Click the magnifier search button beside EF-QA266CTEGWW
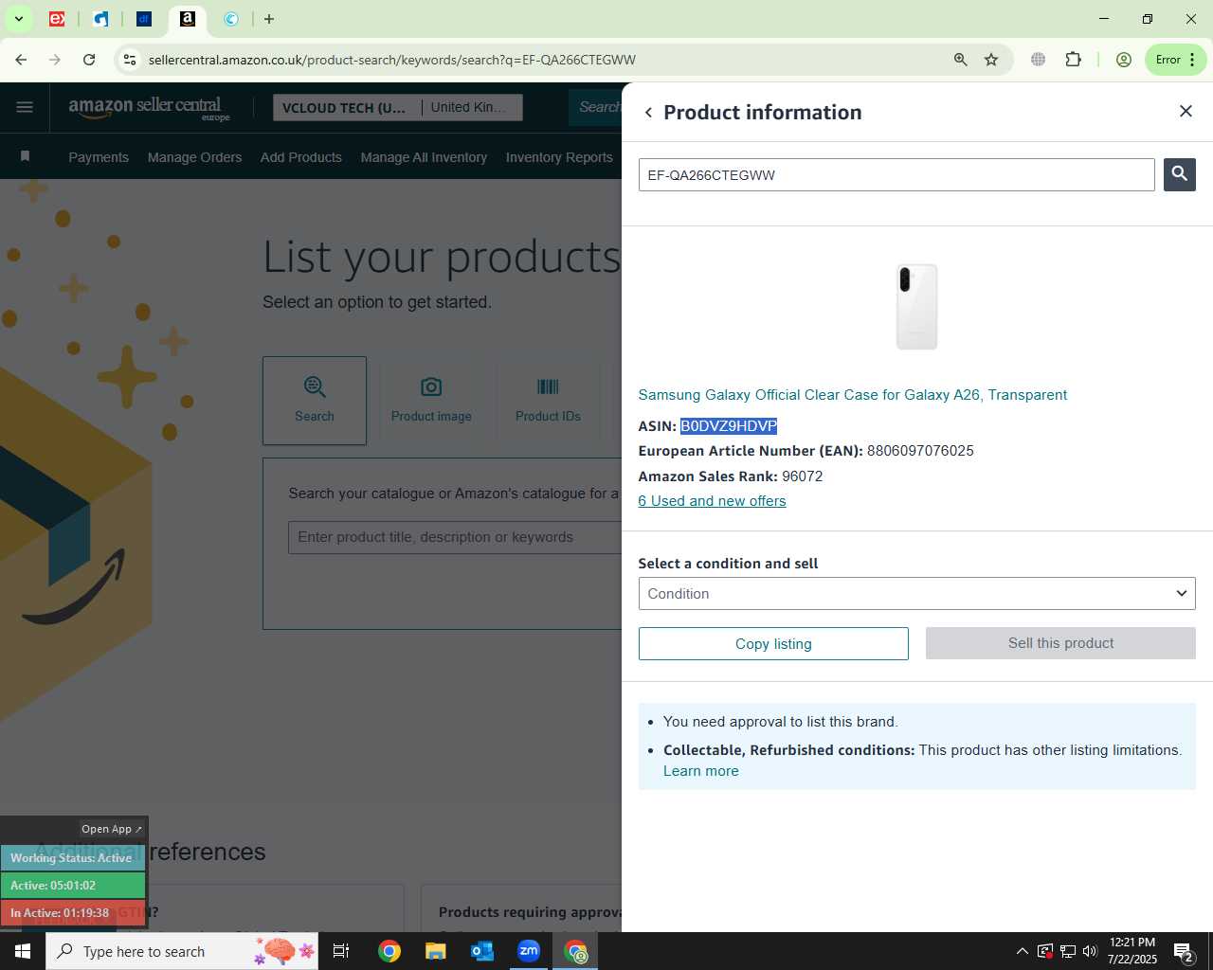The height and width of the screenshot is (970, 1213). 1180,174
